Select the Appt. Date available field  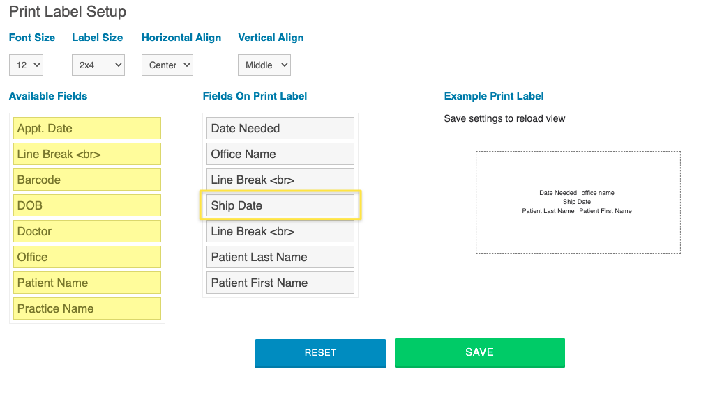click(87, 128)
